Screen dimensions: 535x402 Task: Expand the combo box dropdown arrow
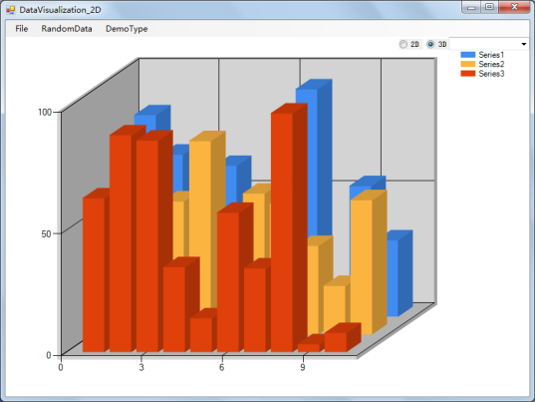coord(524,44)
